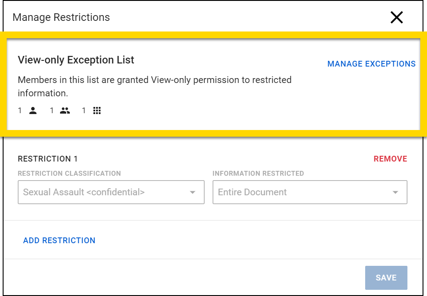
Task: Open MANAGE EXCEPTIONS
Action: coord(372,64)
